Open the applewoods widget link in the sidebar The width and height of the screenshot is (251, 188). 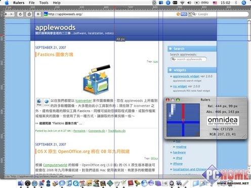coord(186,76)
